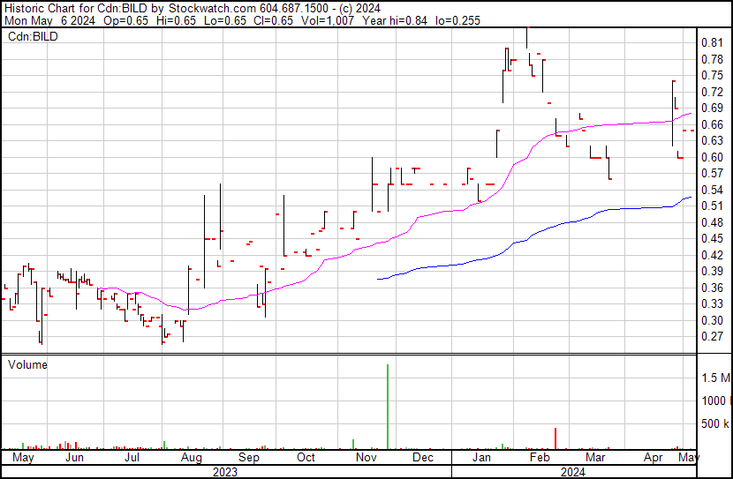733x479 pixels.
Task: Click the 0.81 price axis label
Action: point(712,43)
